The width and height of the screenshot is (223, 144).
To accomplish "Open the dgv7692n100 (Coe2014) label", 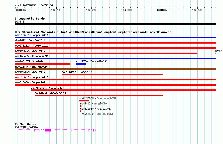I will [31, 40].
